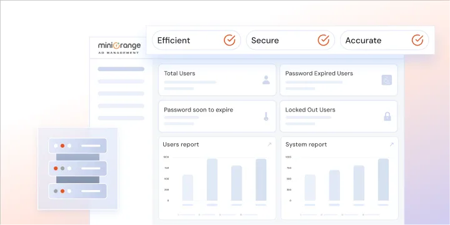Select the Accurate pill
Screen dimensions: 450x225
point(384,40)
